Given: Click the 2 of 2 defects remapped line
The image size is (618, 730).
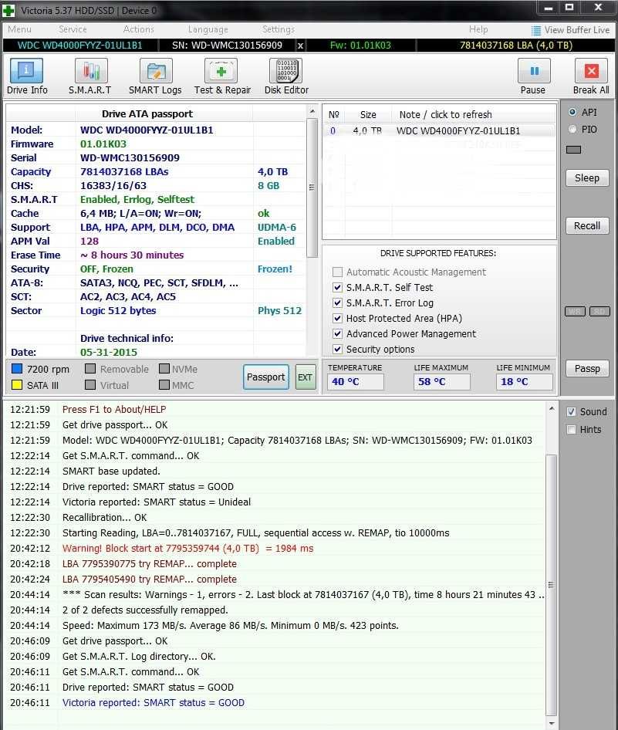Looking at the screenshot, I should (145, 610).
